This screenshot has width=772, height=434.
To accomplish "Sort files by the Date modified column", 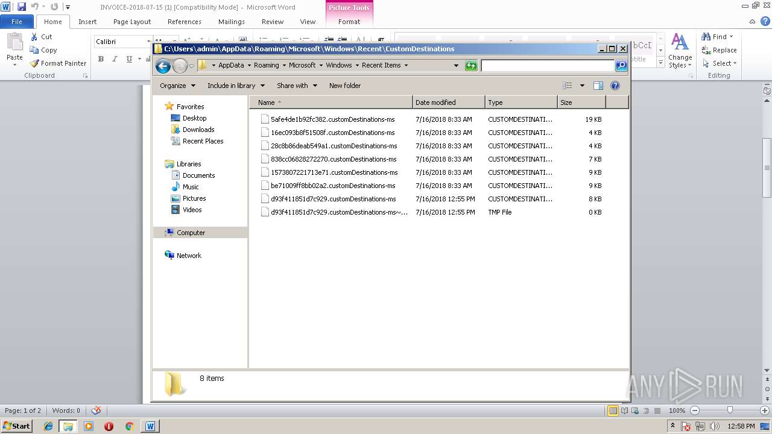I will (x=449, y=102).
